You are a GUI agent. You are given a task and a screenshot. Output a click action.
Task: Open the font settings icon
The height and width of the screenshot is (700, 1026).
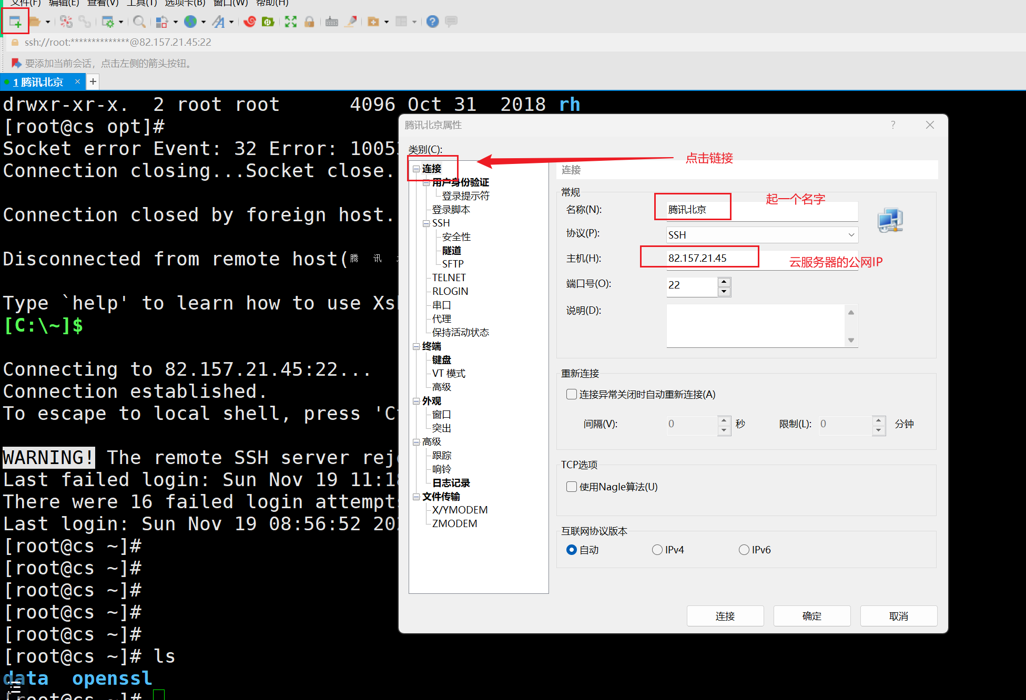(x=218, y=22)
